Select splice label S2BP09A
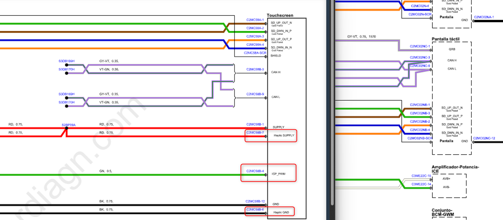 coord(69,125)
